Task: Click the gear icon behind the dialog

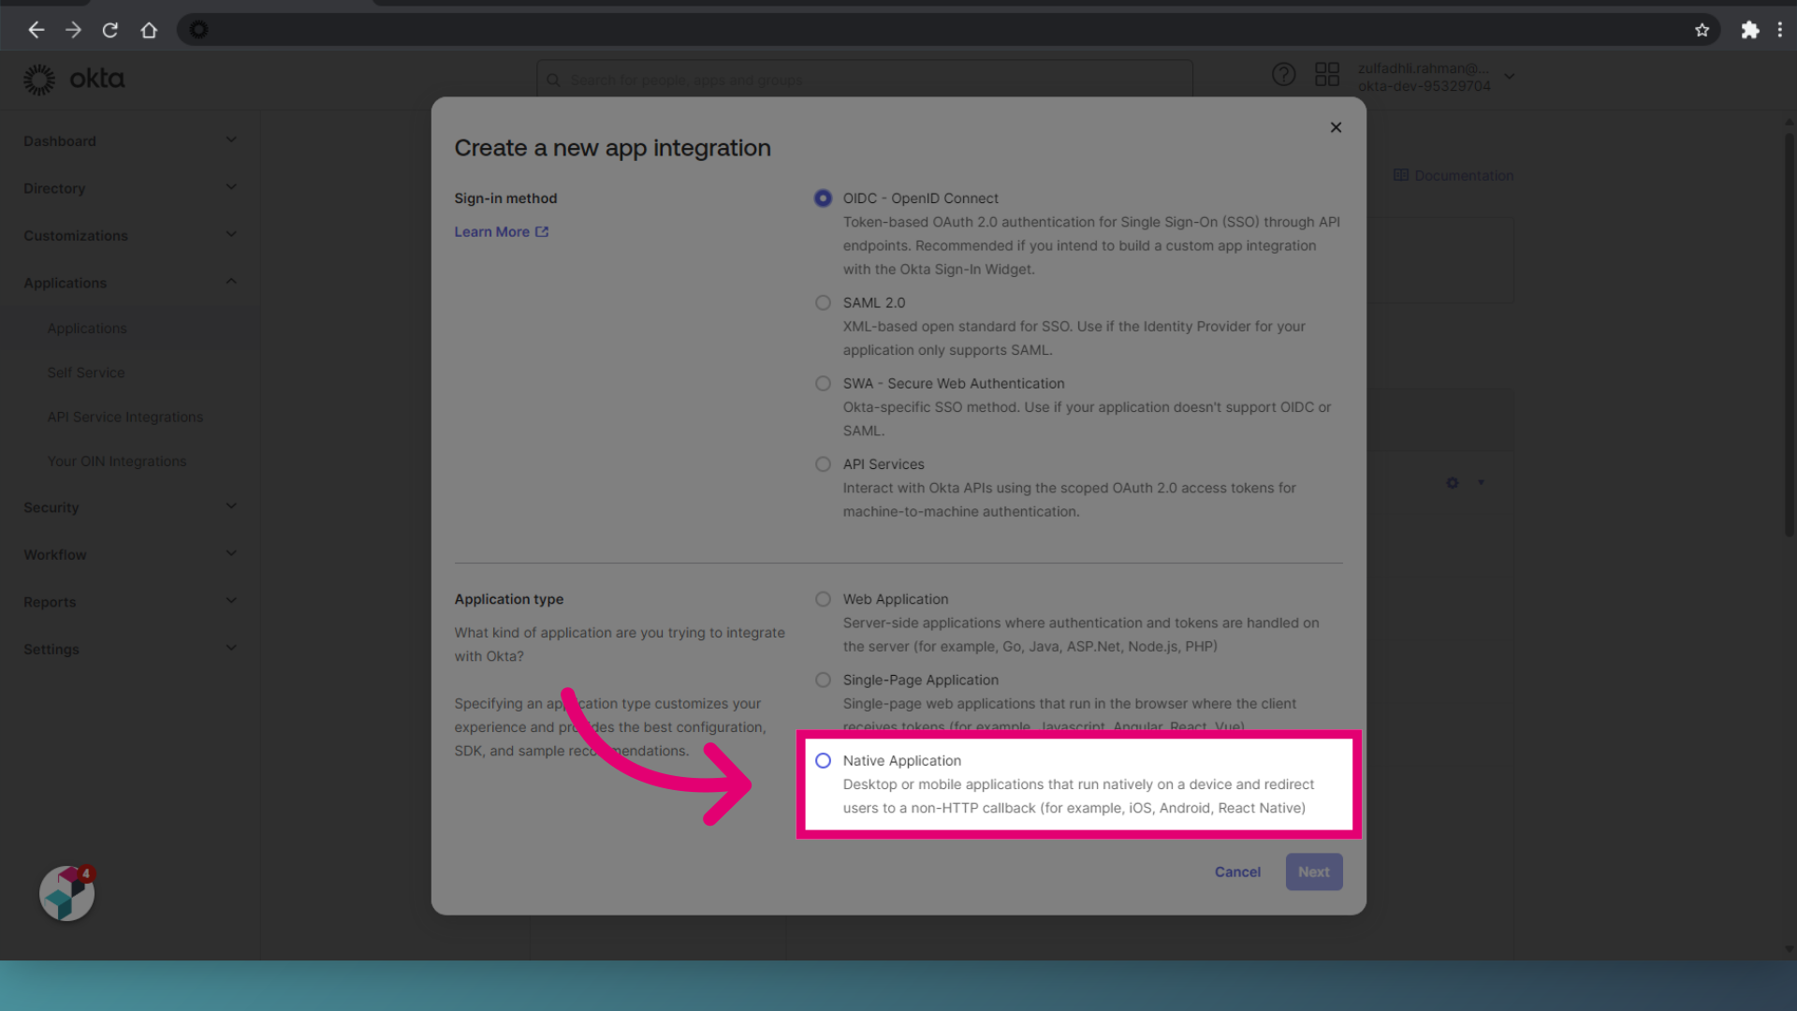Action: tap(1452, 483)
